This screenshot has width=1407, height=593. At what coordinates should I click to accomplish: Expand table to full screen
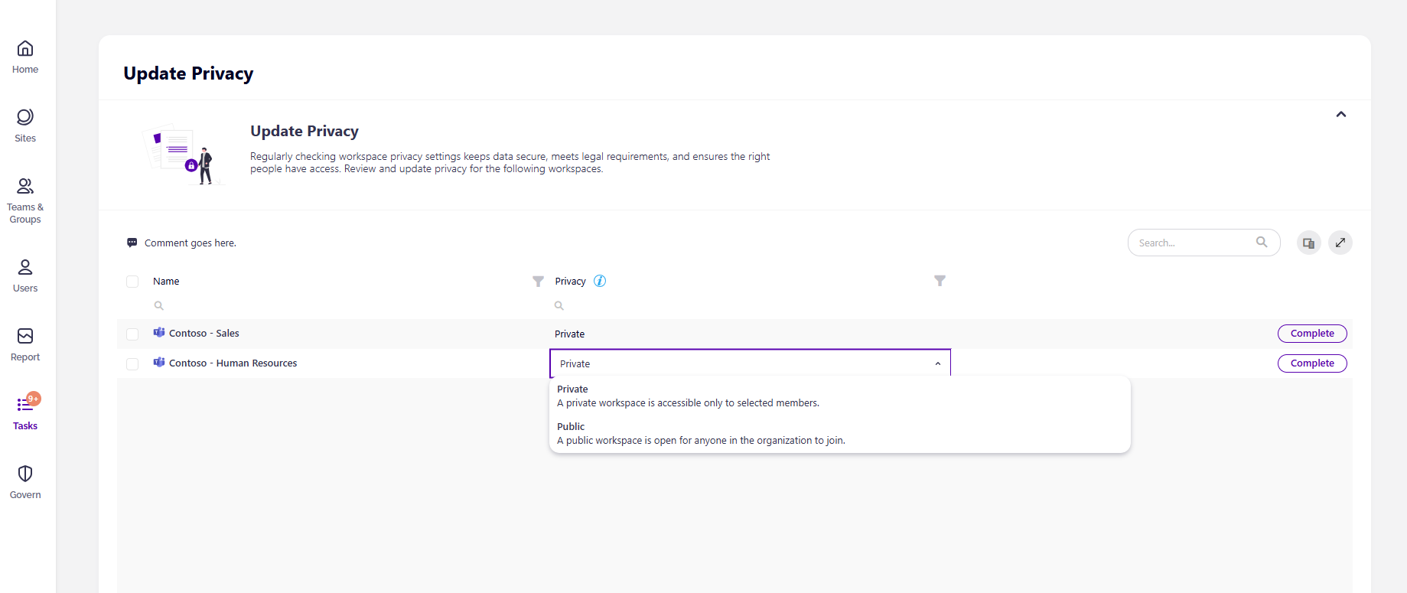(x=1340, y=243)
